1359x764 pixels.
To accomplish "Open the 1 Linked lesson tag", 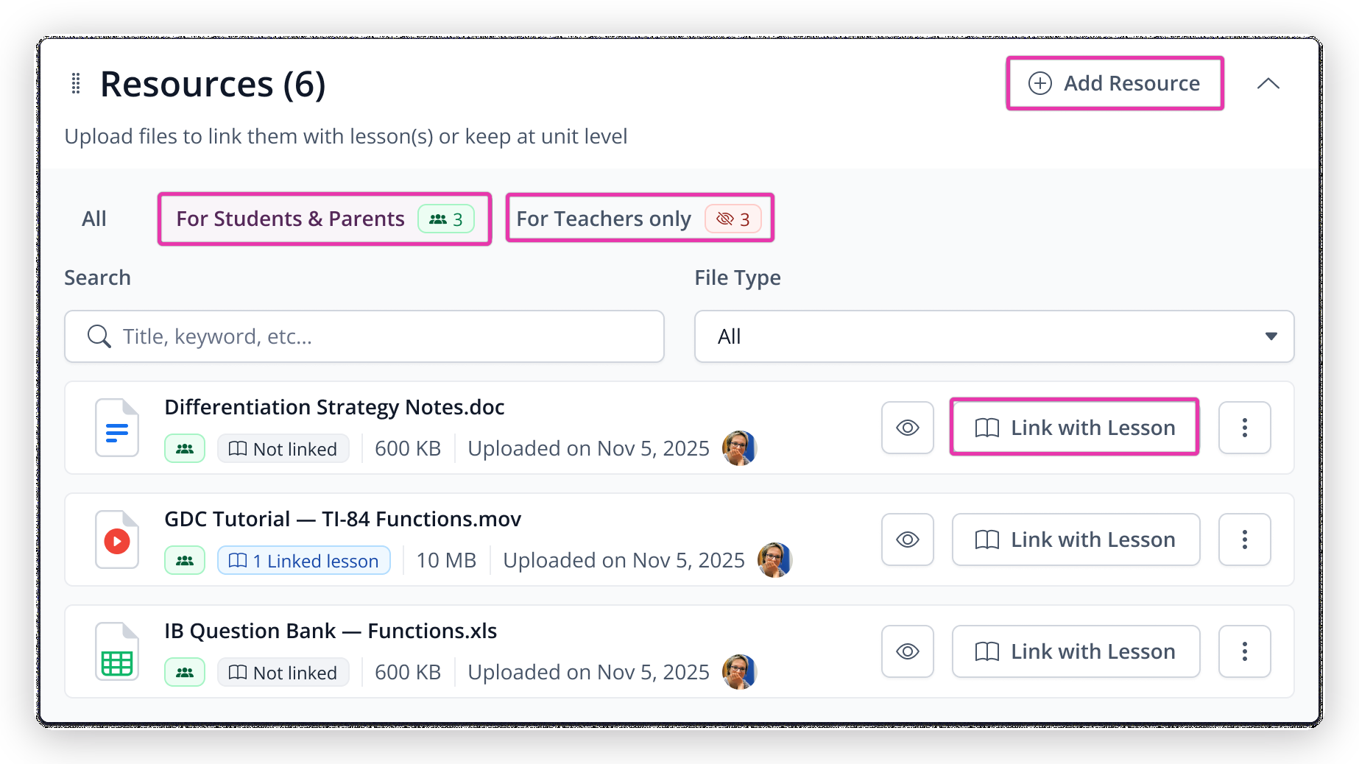I will pyautogui.click(x=303, y=561).
